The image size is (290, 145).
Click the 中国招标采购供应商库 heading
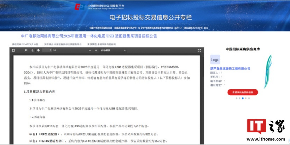coord(243,49)
